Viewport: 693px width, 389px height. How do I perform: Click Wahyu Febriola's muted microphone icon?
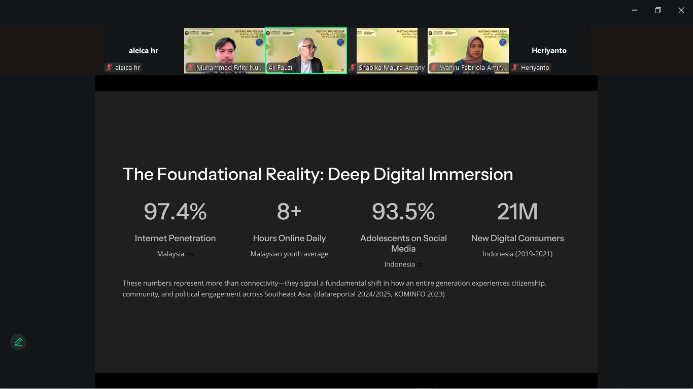(434, 67)
